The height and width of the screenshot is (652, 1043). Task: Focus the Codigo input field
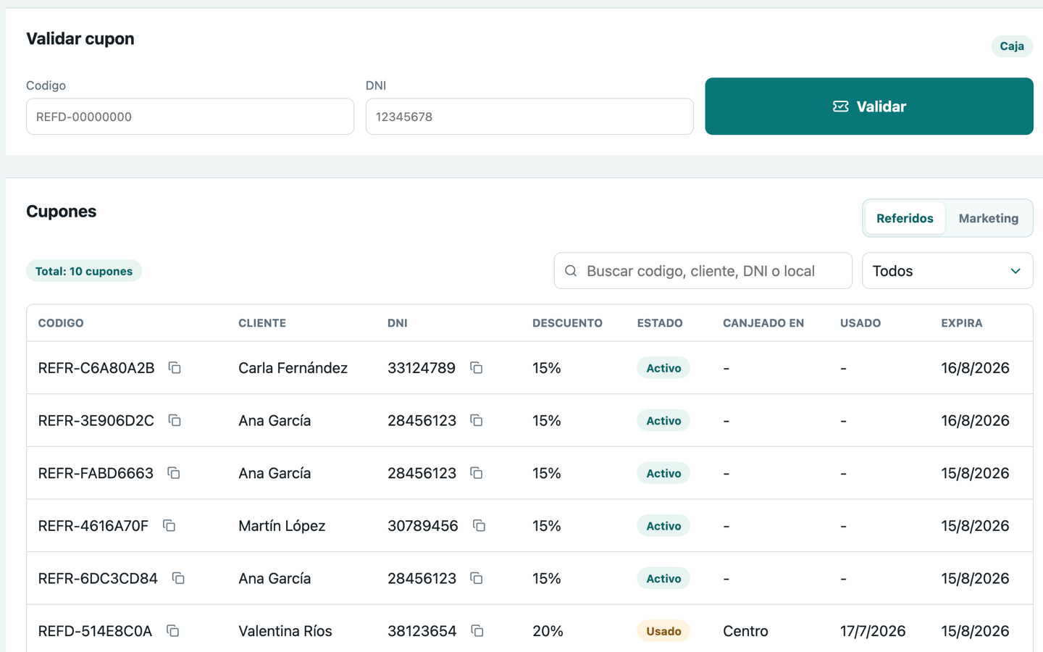190,117
